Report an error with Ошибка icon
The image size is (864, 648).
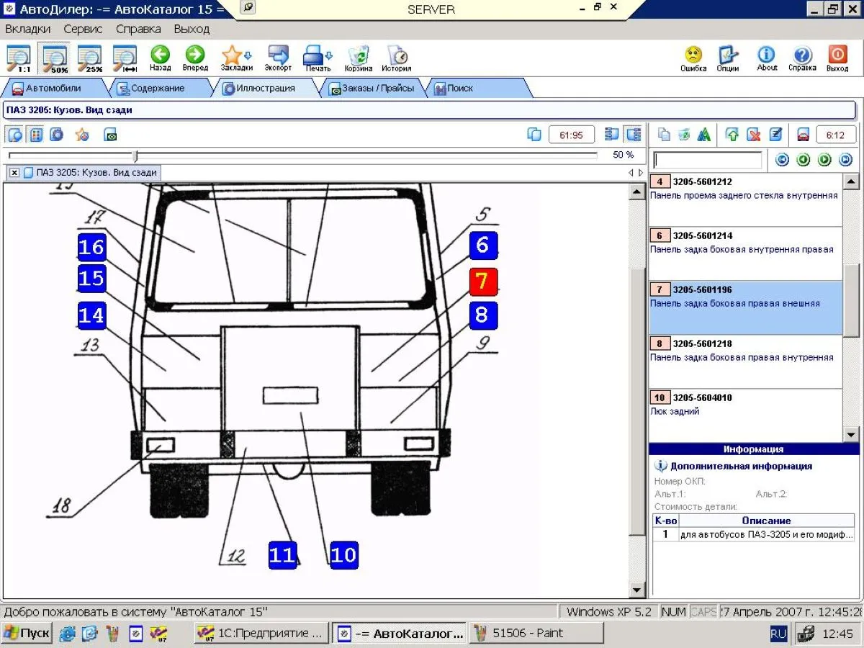[693, 58]
